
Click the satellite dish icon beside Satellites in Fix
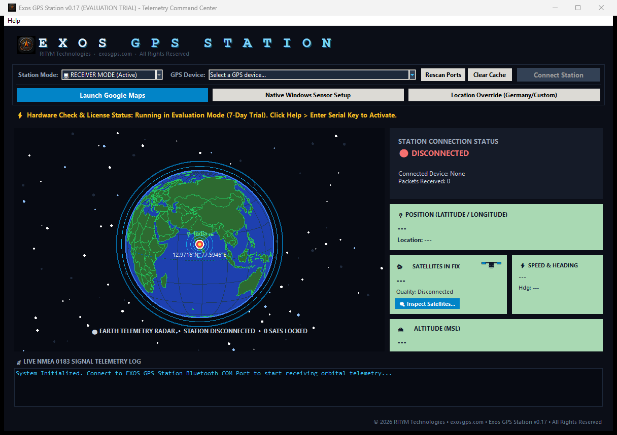coord(400,267)
